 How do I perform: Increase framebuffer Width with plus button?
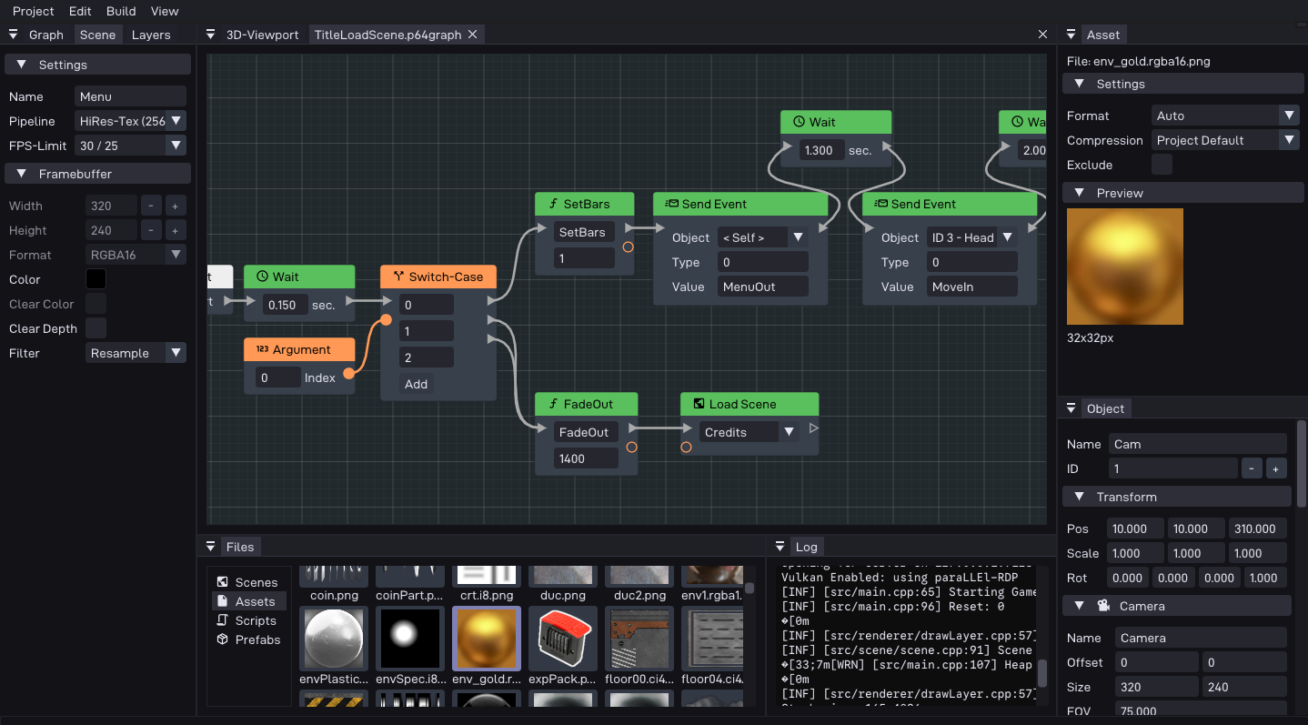176,206
